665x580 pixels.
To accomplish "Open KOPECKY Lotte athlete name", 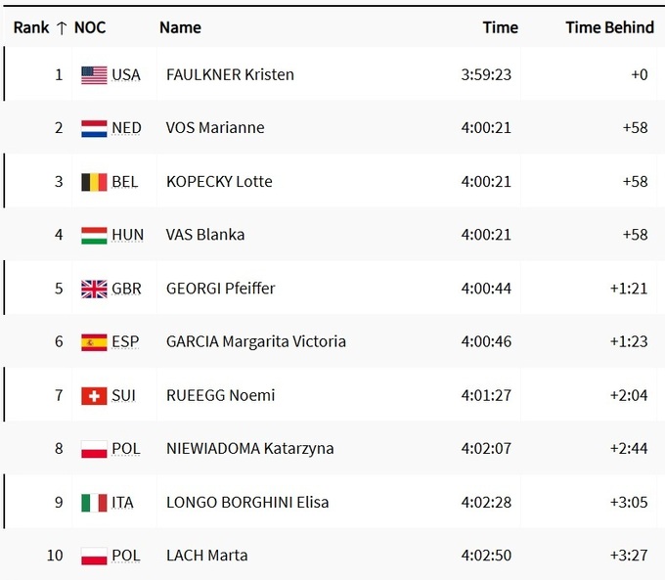I will (219, 182).
